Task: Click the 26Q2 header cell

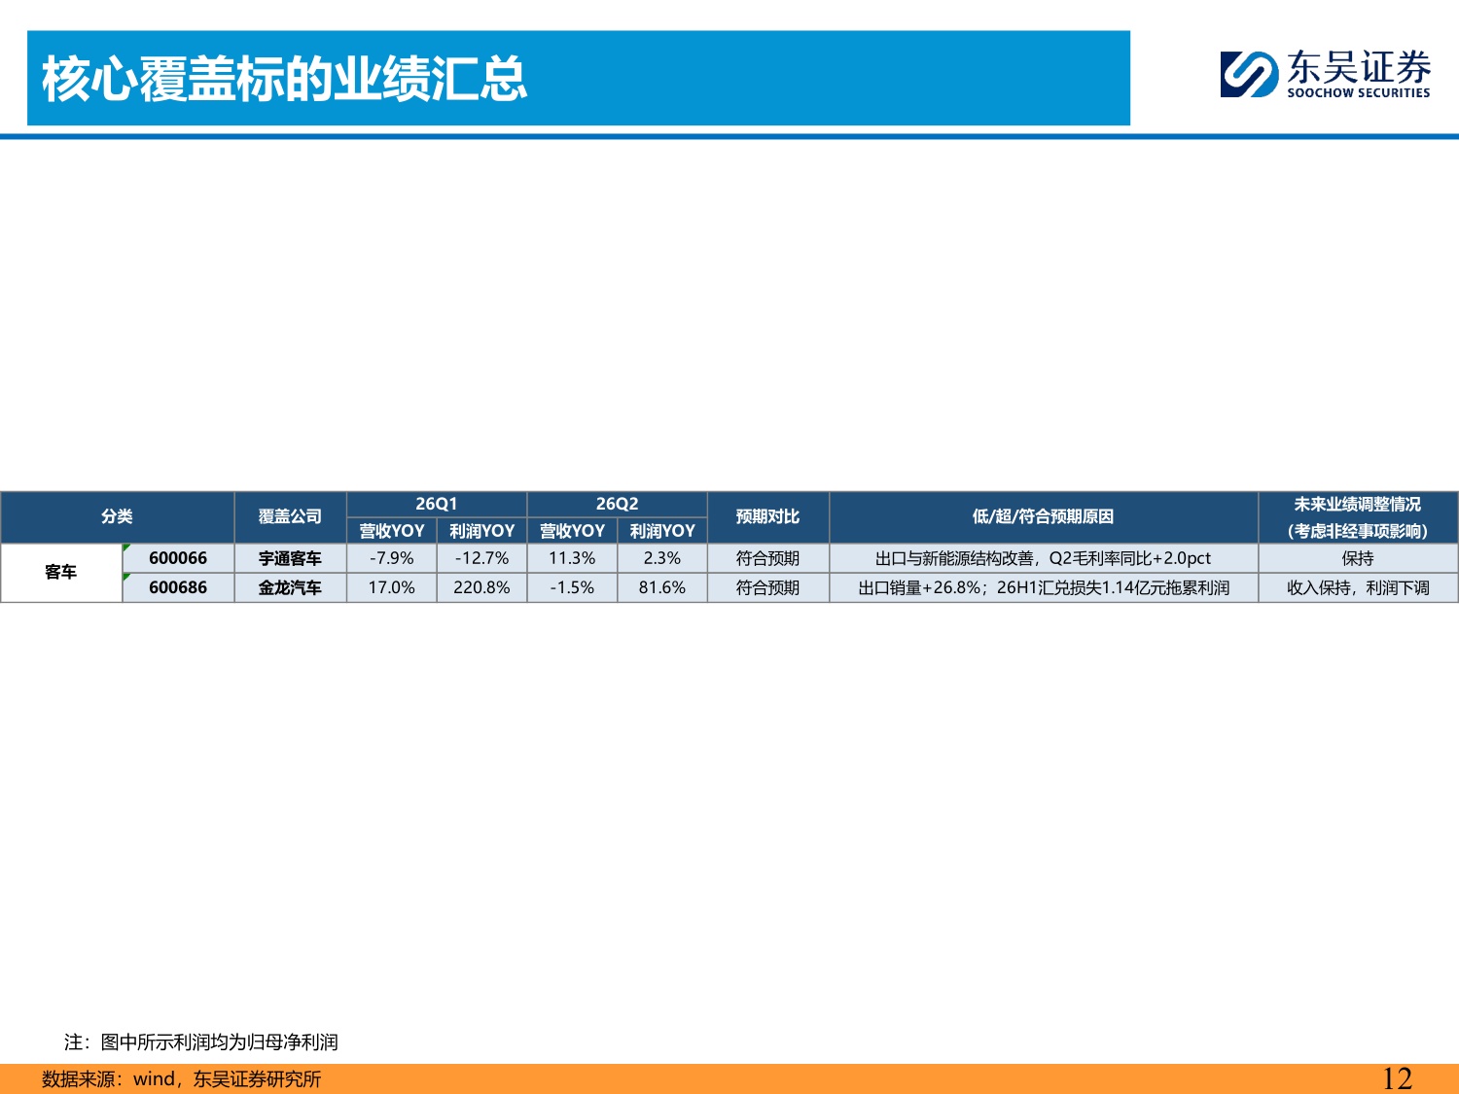Action: tap(617, 504)
